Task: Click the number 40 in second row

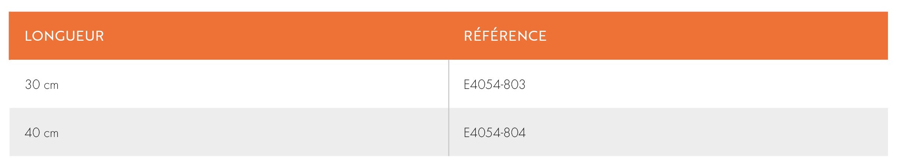Action: tap(32, 133)
